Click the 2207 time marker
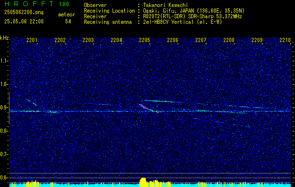 coord(201,40)
